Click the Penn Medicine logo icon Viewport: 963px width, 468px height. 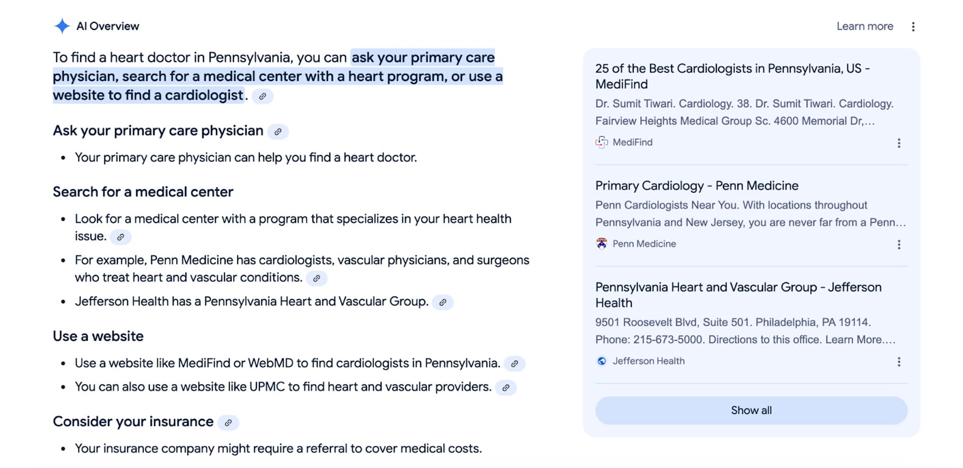[x=601, y=244]
